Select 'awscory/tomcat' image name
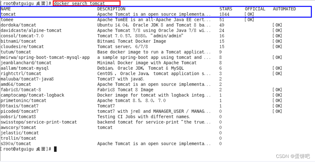 (x=18, y=128)
